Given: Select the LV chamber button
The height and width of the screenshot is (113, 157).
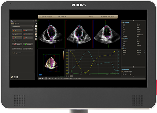Looking at the screenshot, I should [17, 30].
